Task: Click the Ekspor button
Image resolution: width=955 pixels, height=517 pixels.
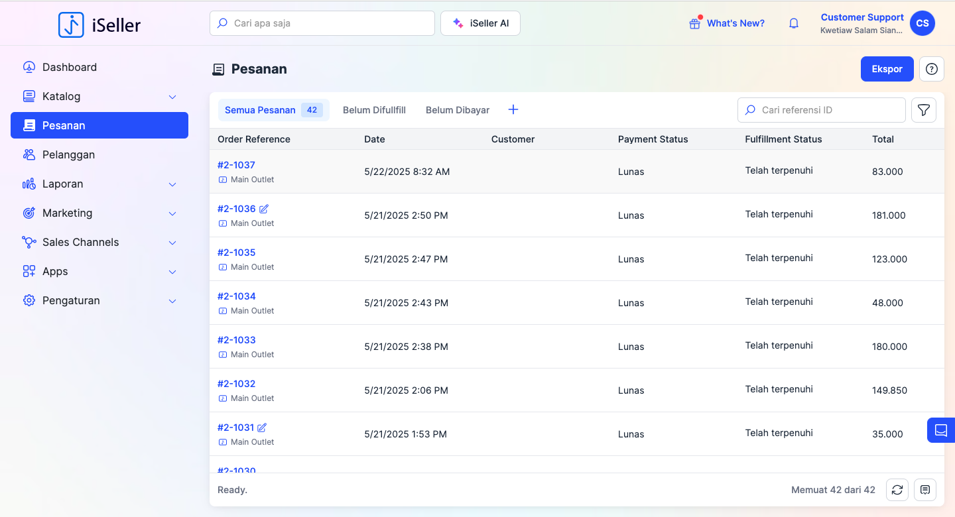Action: click(x=887, y=69)
